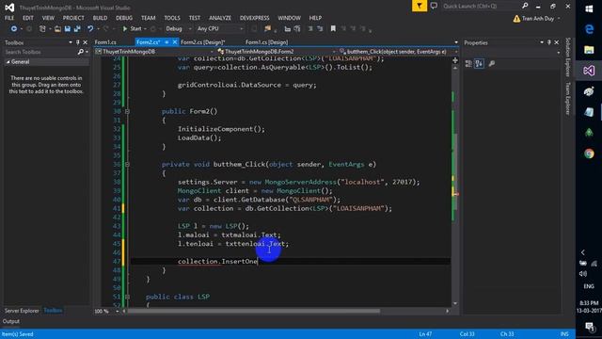Screen dimensions: 602x339
Task: Click the editor horizontal scrollbar thumb
Action: coord(253,311)
